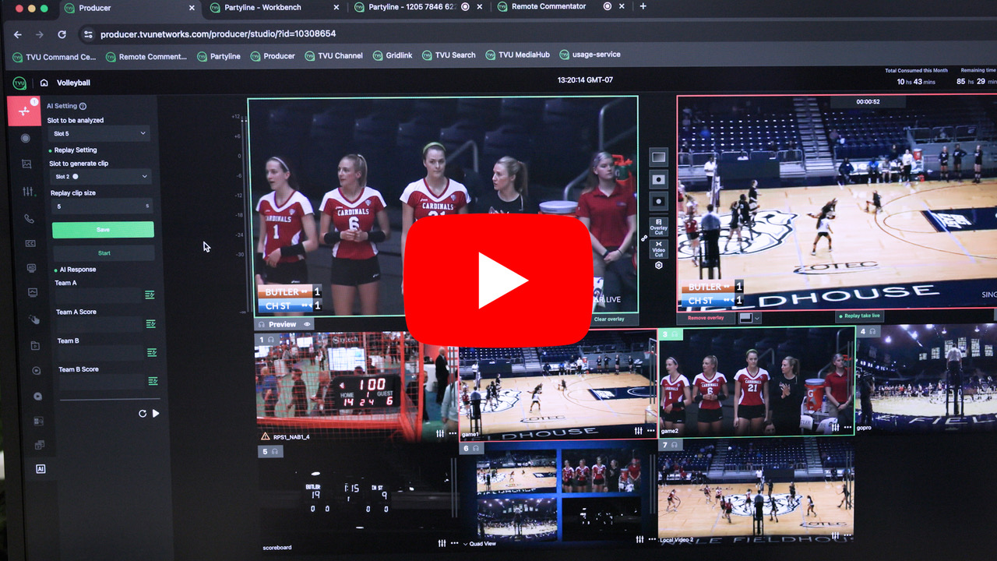The width and height of the screenshot is (997, 561).
Task: Click the phone call sidebar icon
Action: [x=30, y=219]
